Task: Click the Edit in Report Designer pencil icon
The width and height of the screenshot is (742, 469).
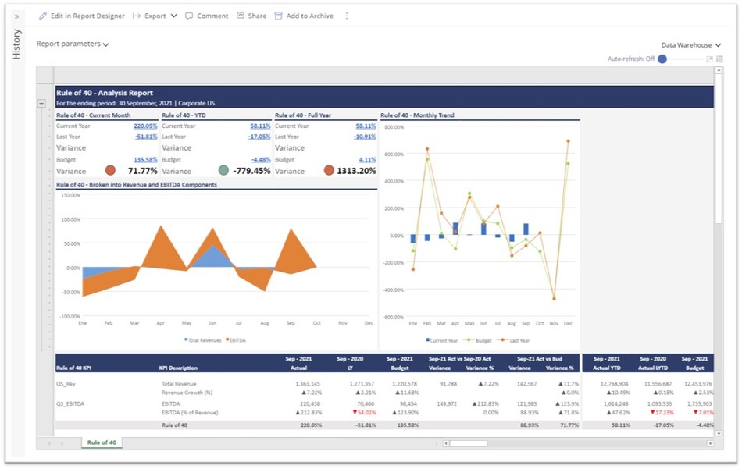Action: coord(43,16)
